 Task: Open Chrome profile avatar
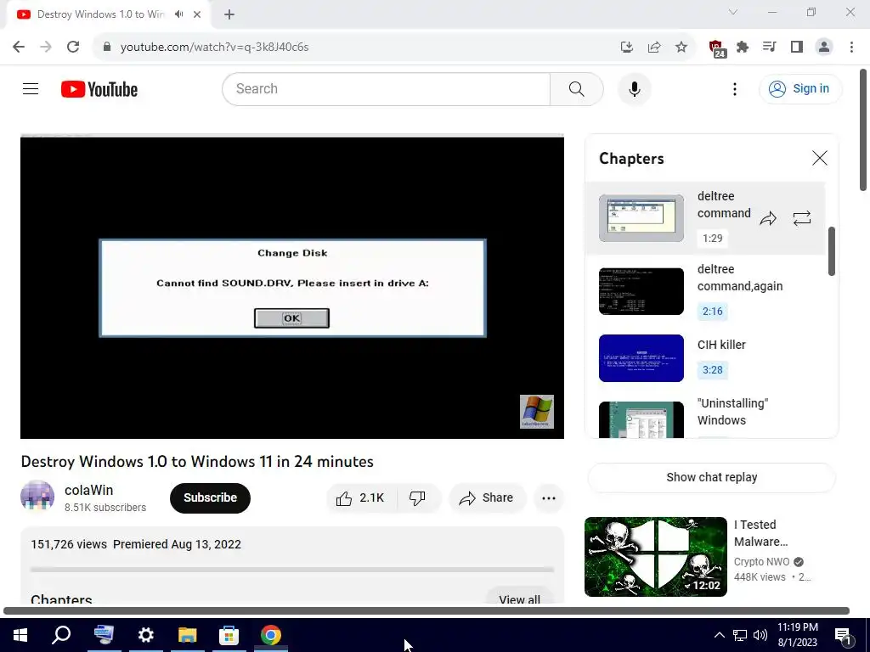click(x=824, y=48)
